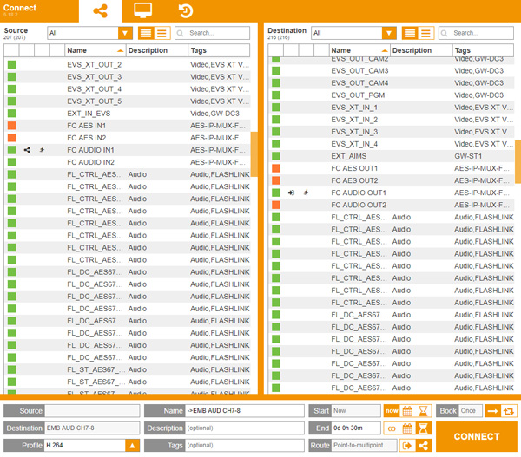Select book once arrow icon
521x457 pixels.
tap(492, 411)
